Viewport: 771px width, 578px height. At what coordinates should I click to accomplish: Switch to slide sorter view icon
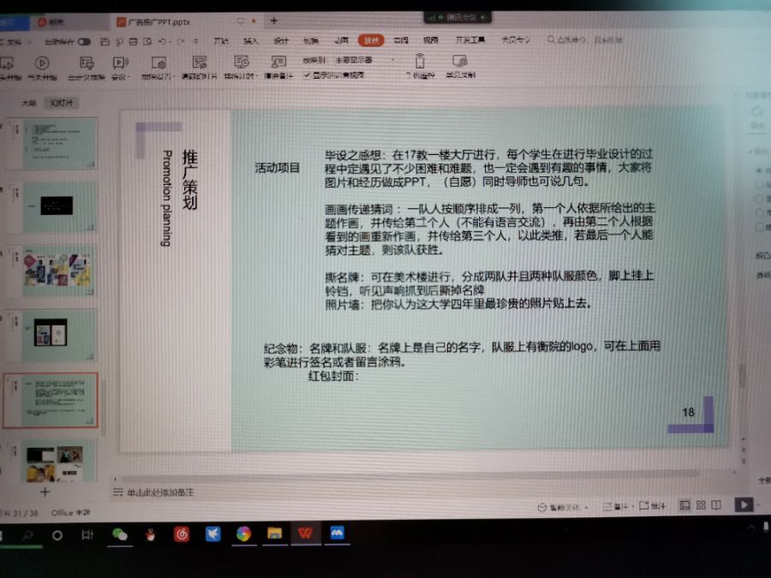click(x=700, y=505)
